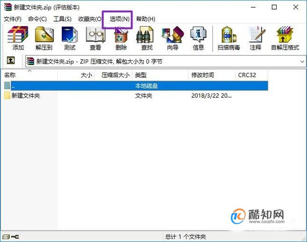Go up one level with the arrow icon
This screenshot has height=242, width=307.
(x=11, y=60)
